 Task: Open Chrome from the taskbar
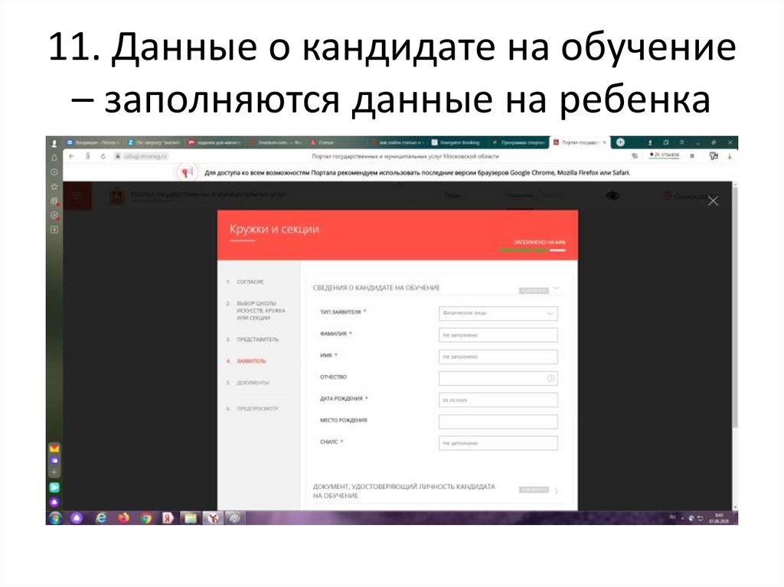pyautogui.click(x=146, y=517)
